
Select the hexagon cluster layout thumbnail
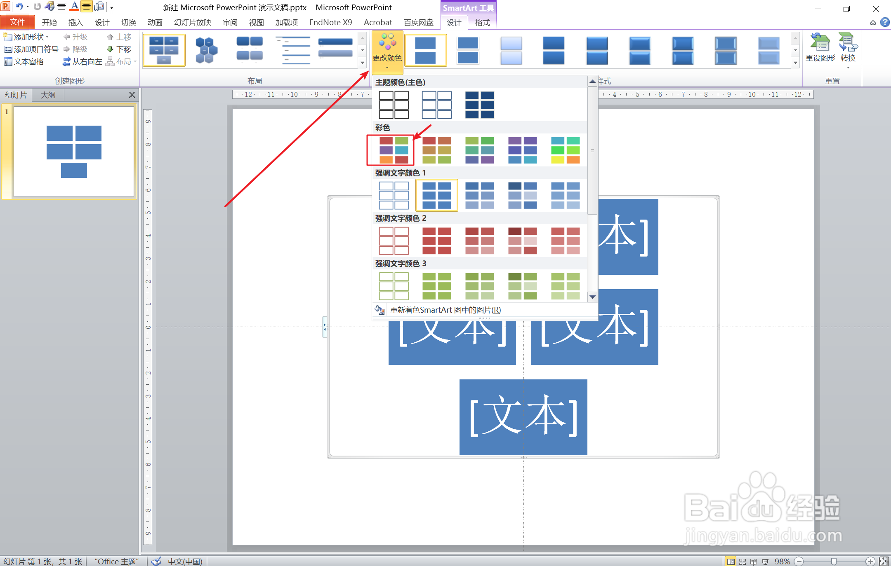pos(206,50)
